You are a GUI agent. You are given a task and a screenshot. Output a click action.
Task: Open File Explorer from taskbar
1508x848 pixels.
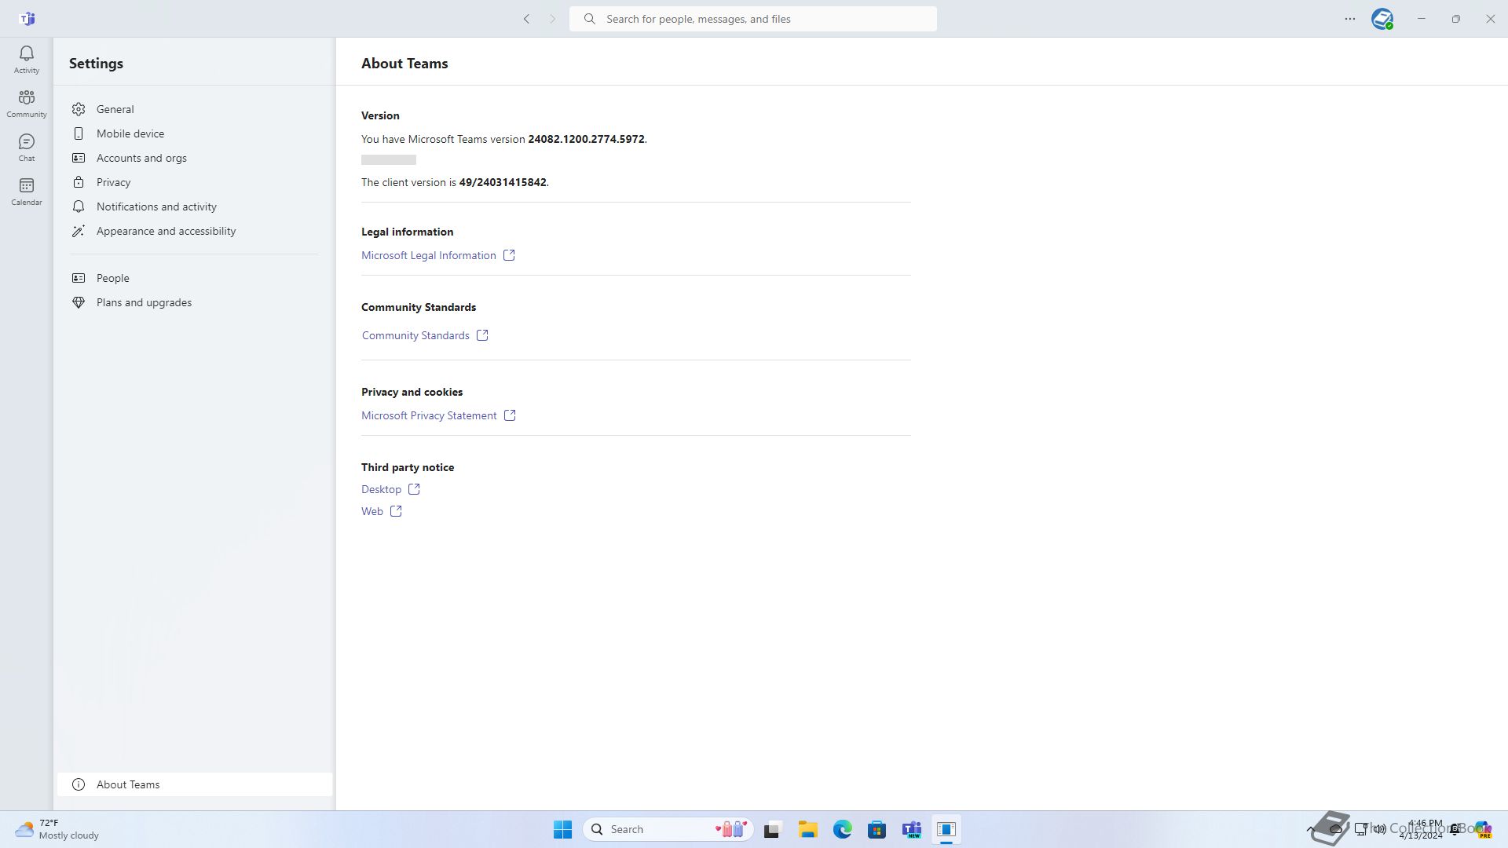808,829
